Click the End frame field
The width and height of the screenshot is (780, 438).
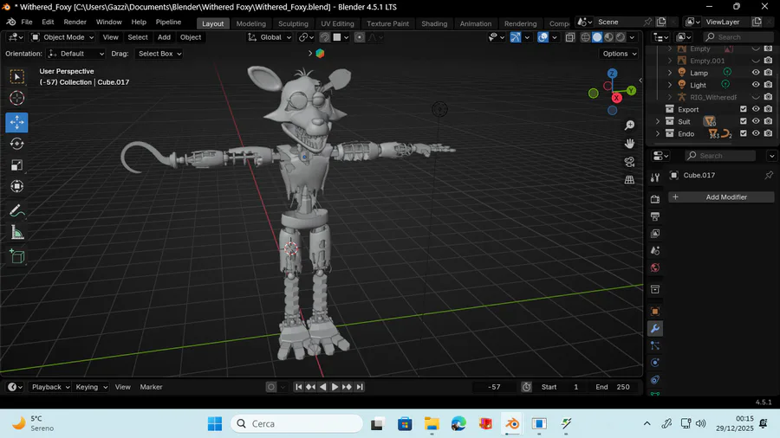(x=614, y=387)
